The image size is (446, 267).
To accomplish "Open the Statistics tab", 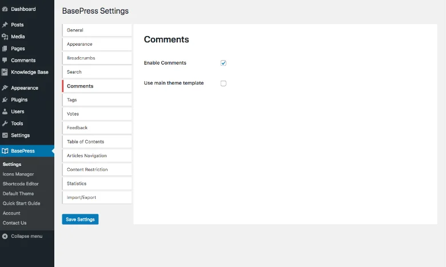I will coord(97,184).
